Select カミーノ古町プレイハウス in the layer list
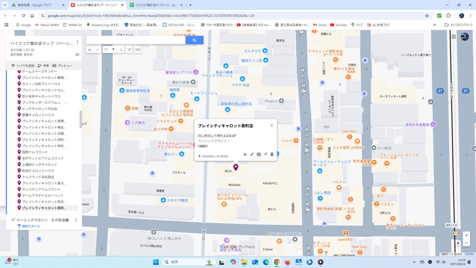 tap(41, 84)
